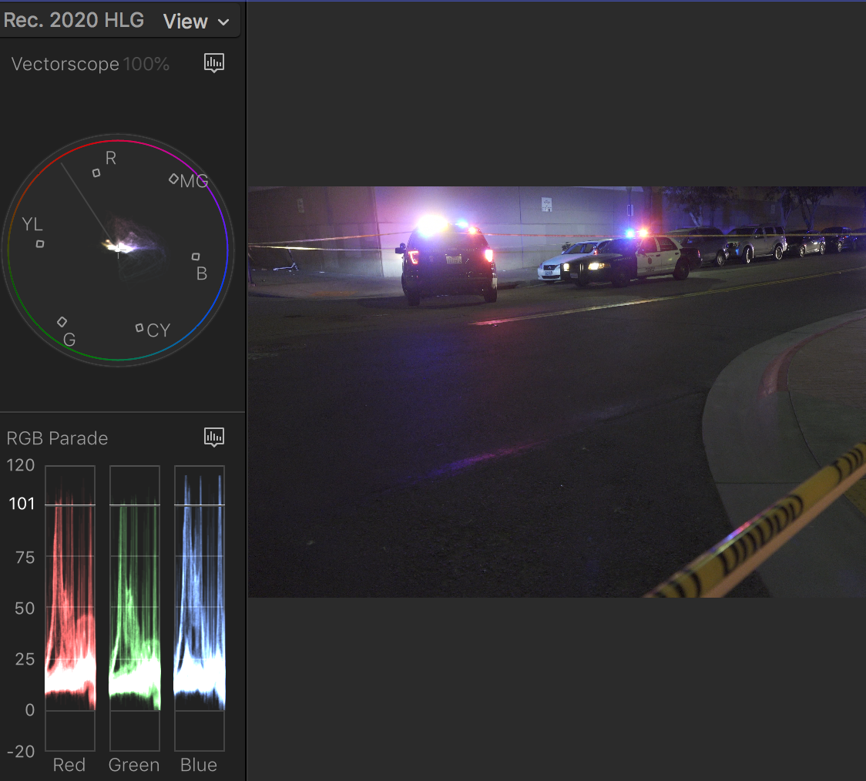The width and height of the screenshot is (866, 781).
Task: Click the Rec. 2020 HLG color space label
Action: tap(73, 21)
